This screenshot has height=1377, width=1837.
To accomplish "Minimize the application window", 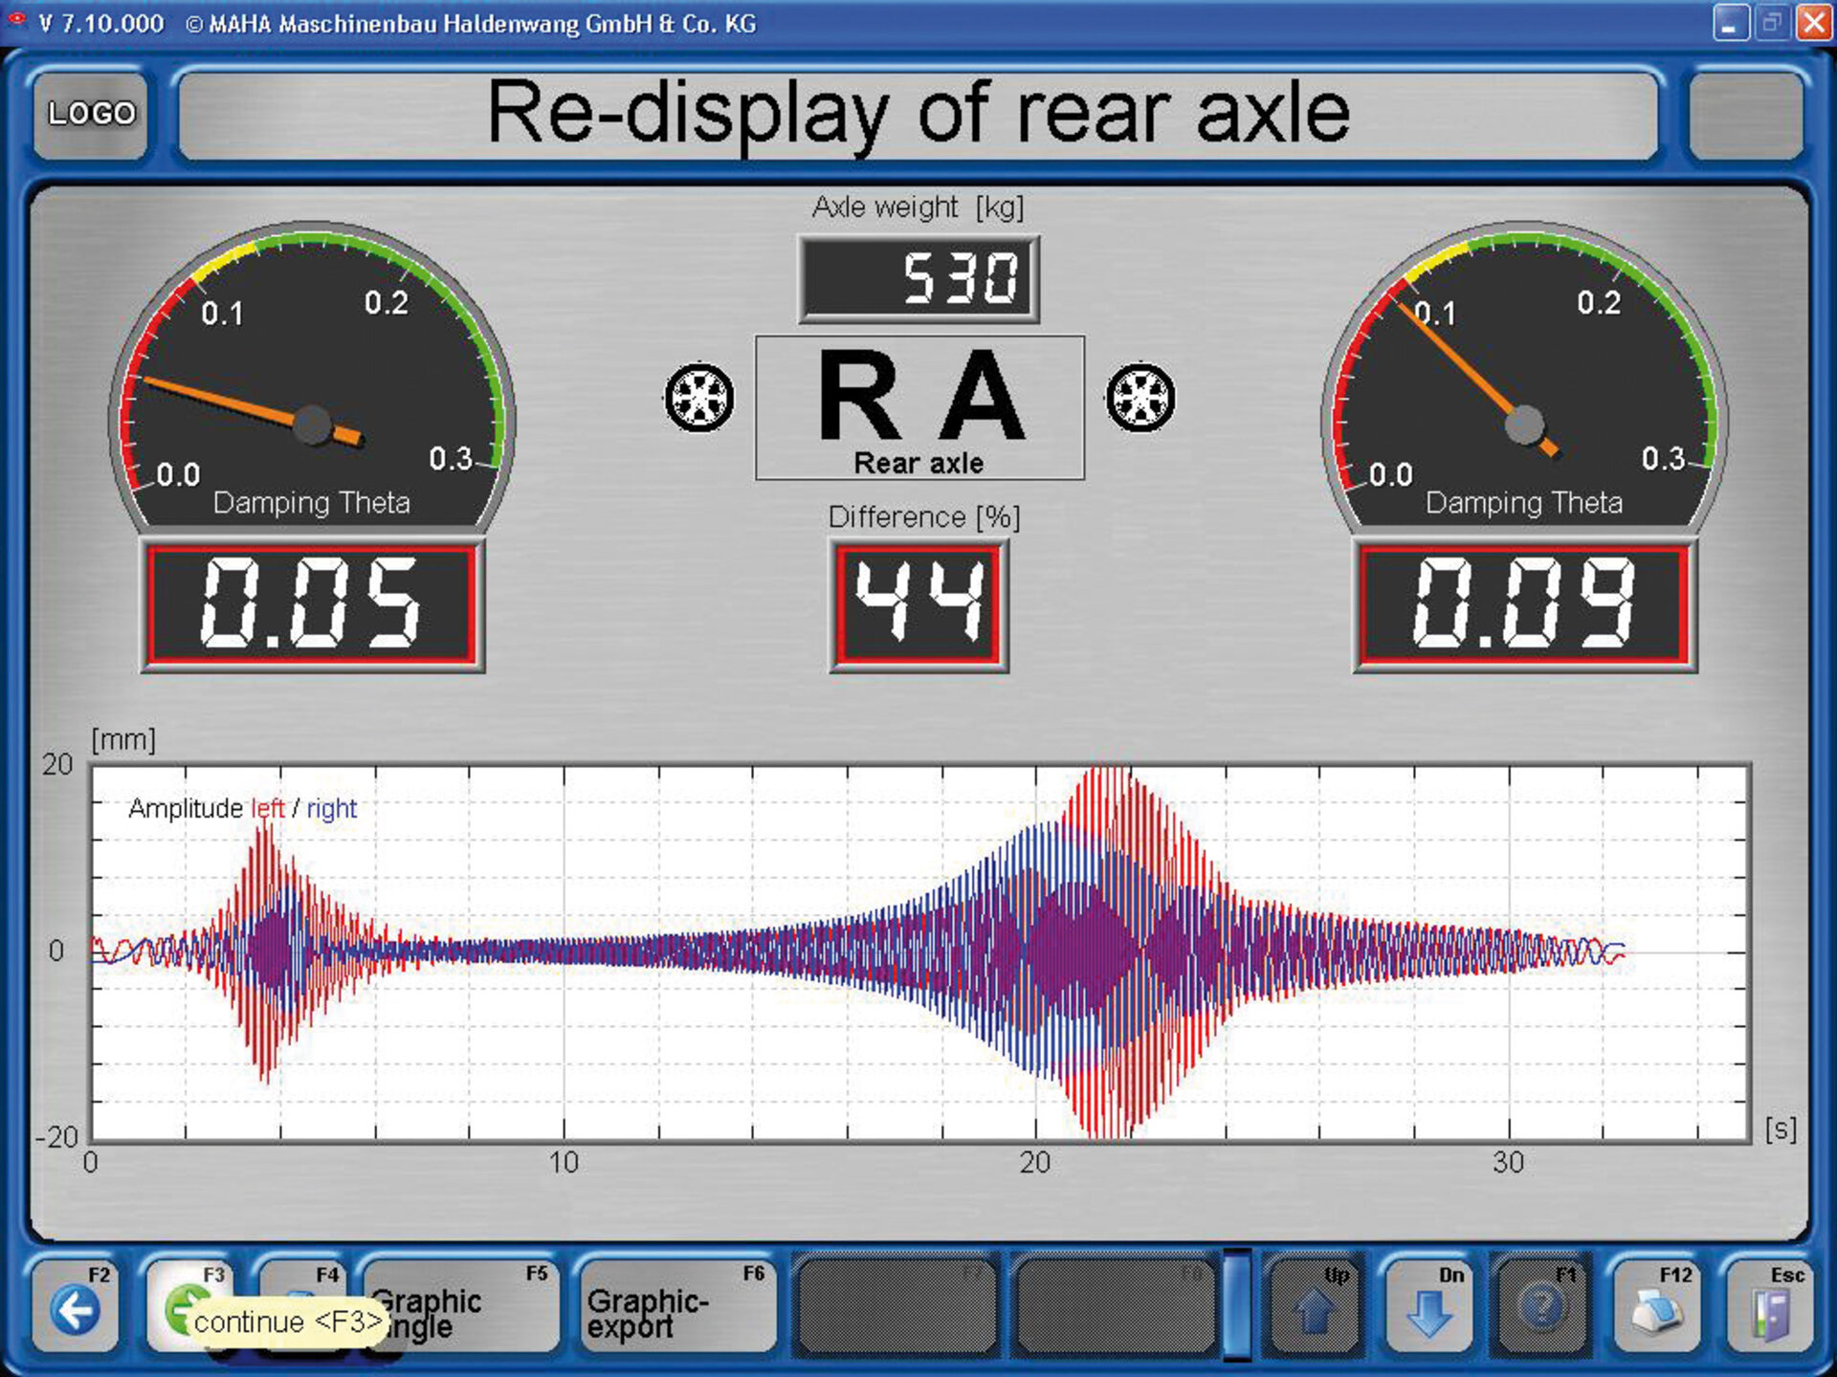I will pos(1730,23).
